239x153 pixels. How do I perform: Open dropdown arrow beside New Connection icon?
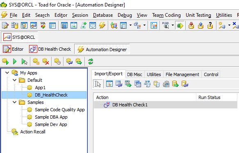click(229, 25)
